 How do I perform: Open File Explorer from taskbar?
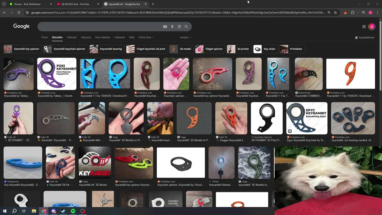coord(34,211)
